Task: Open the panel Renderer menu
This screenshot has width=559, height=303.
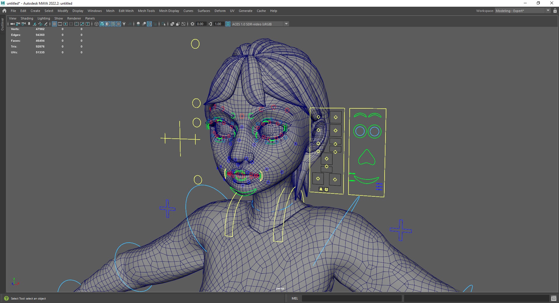Action: coord(74,18)
